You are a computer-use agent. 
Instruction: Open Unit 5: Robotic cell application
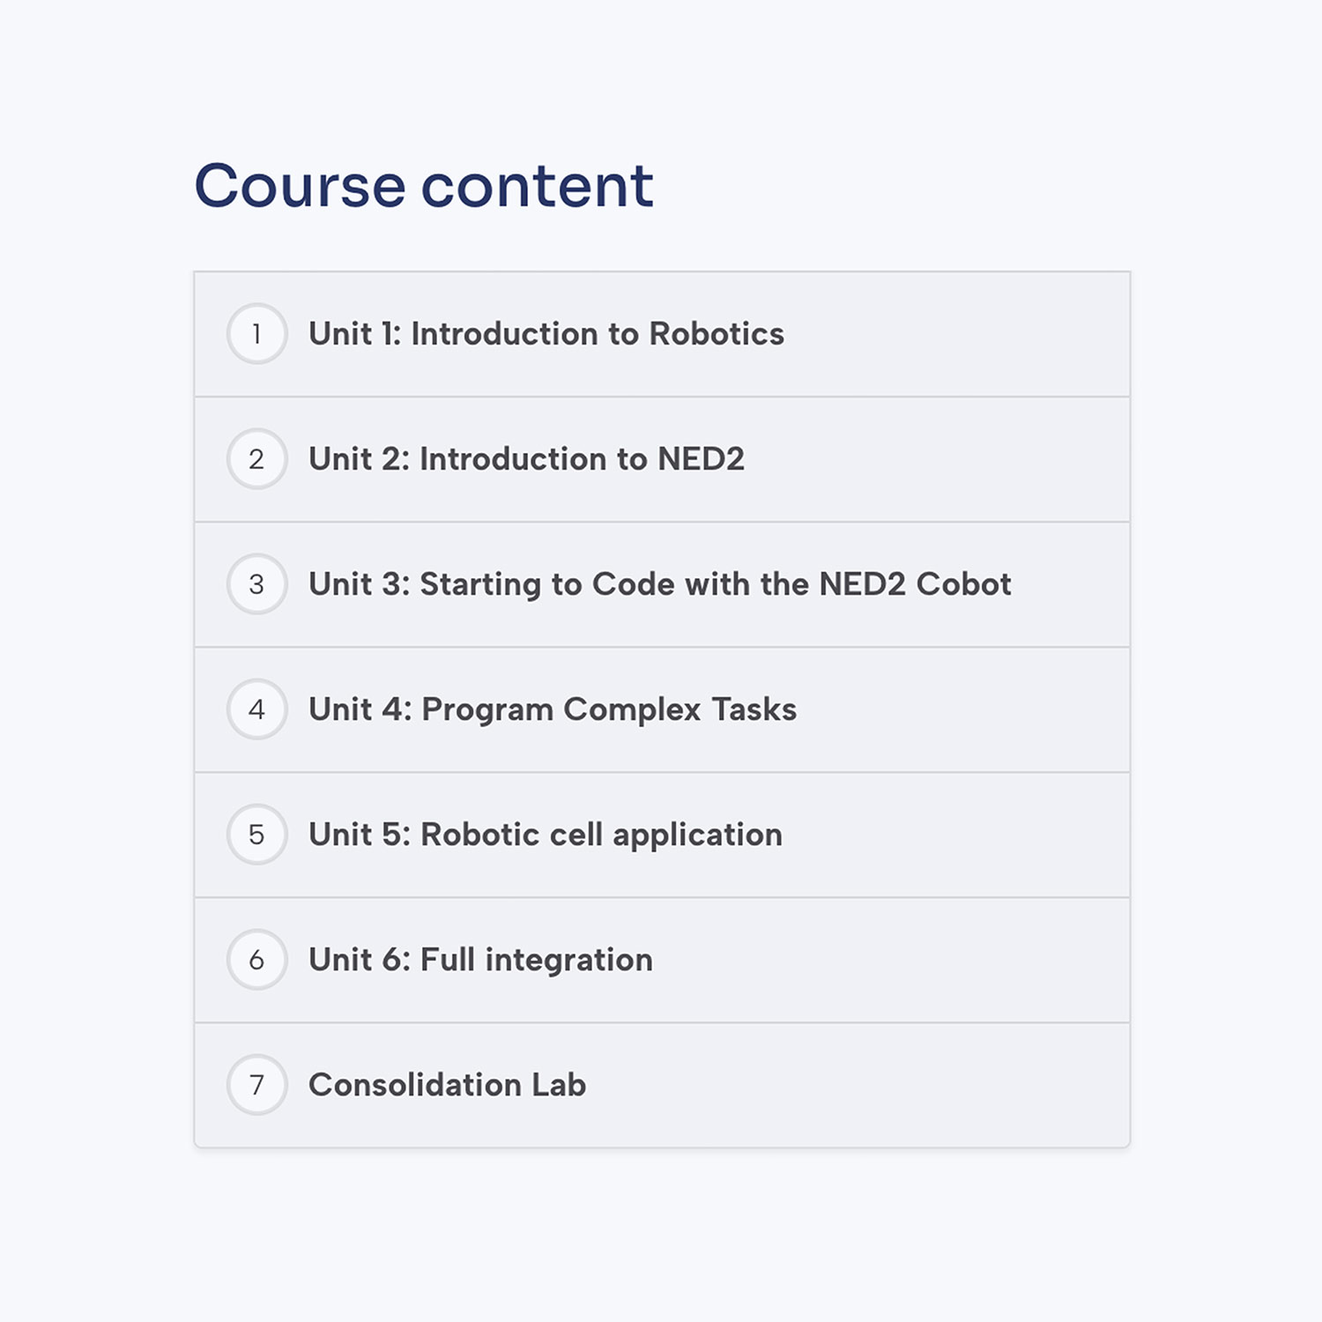[x=662, y=835]
